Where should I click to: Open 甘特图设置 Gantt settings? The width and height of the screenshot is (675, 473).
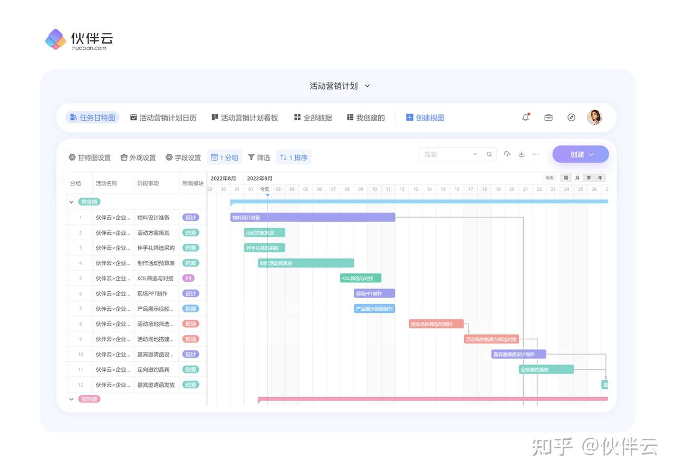coord(90,157)
